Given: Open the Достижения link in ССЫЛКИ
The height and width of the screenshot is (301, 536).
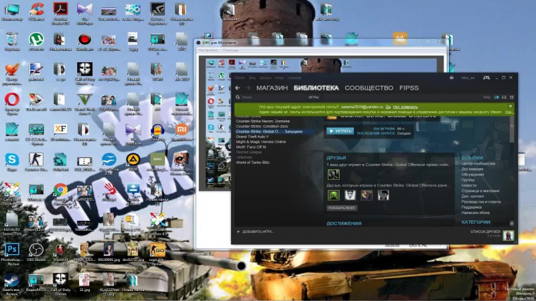Looking at the screenshot, I should click(472, 169).
